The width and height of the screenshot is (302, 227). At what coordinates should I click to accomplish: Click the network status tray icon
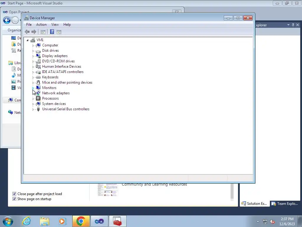click(x=265, y=222)
